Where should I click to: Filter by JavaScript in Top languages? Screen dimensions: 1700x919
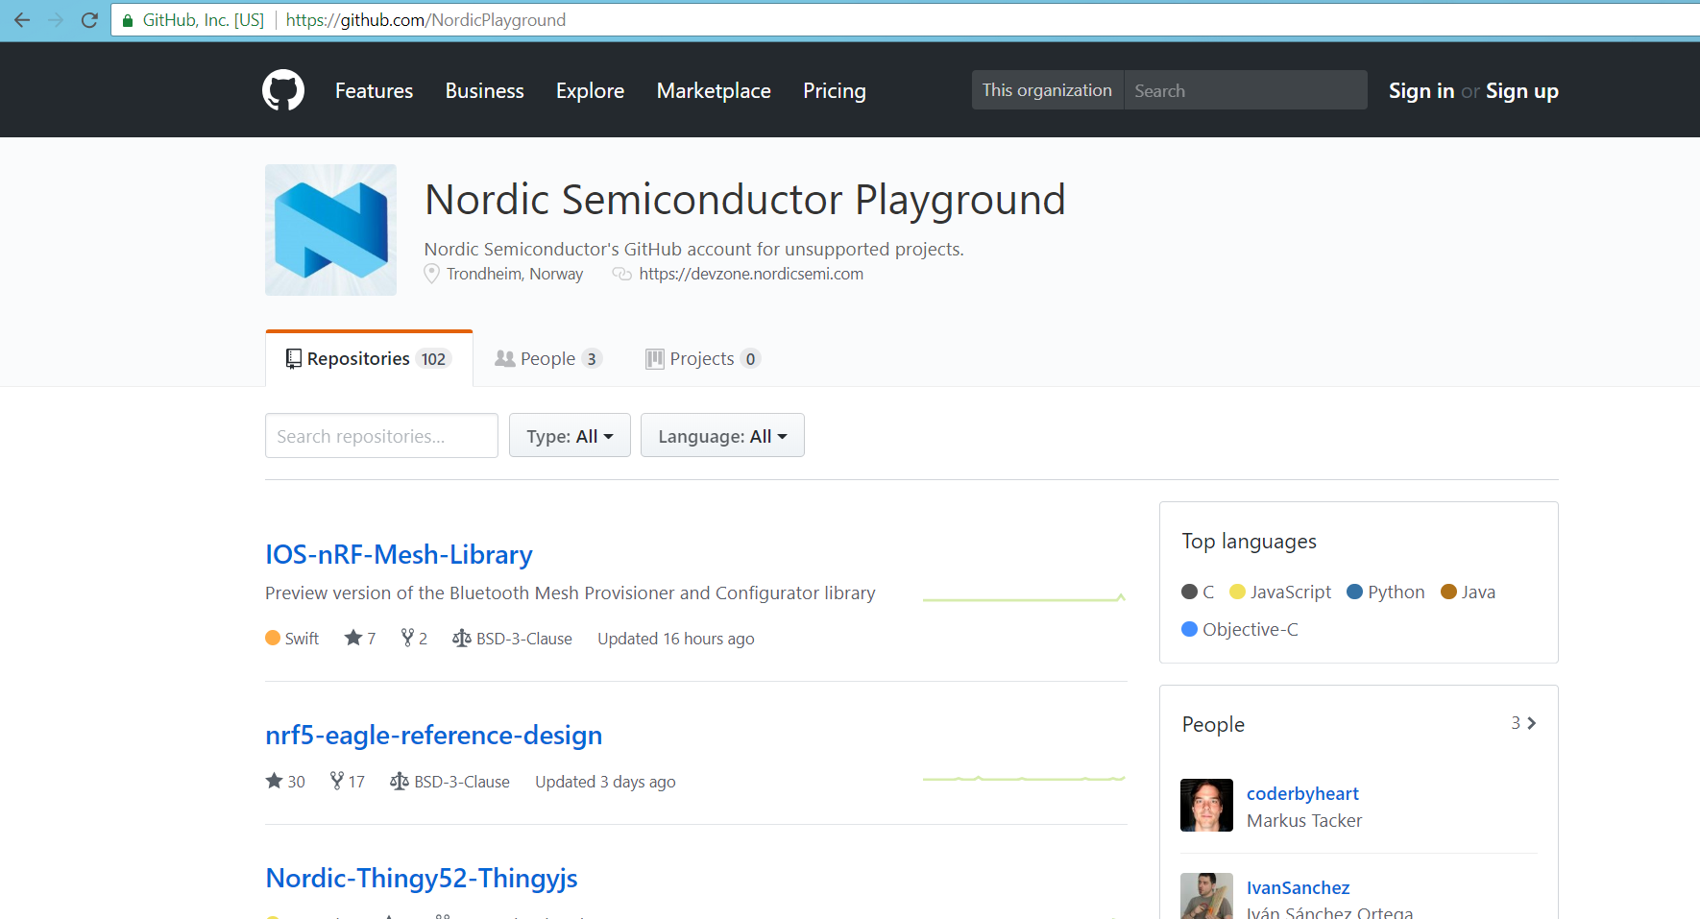pos(1280,592)
